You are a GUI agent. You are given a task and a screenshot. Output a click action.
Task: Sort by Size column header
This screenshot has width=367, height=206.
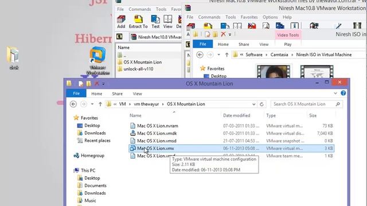tap(313, 116)
